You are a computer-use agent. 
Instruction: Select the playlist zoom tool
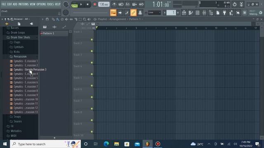coord(85,19)
